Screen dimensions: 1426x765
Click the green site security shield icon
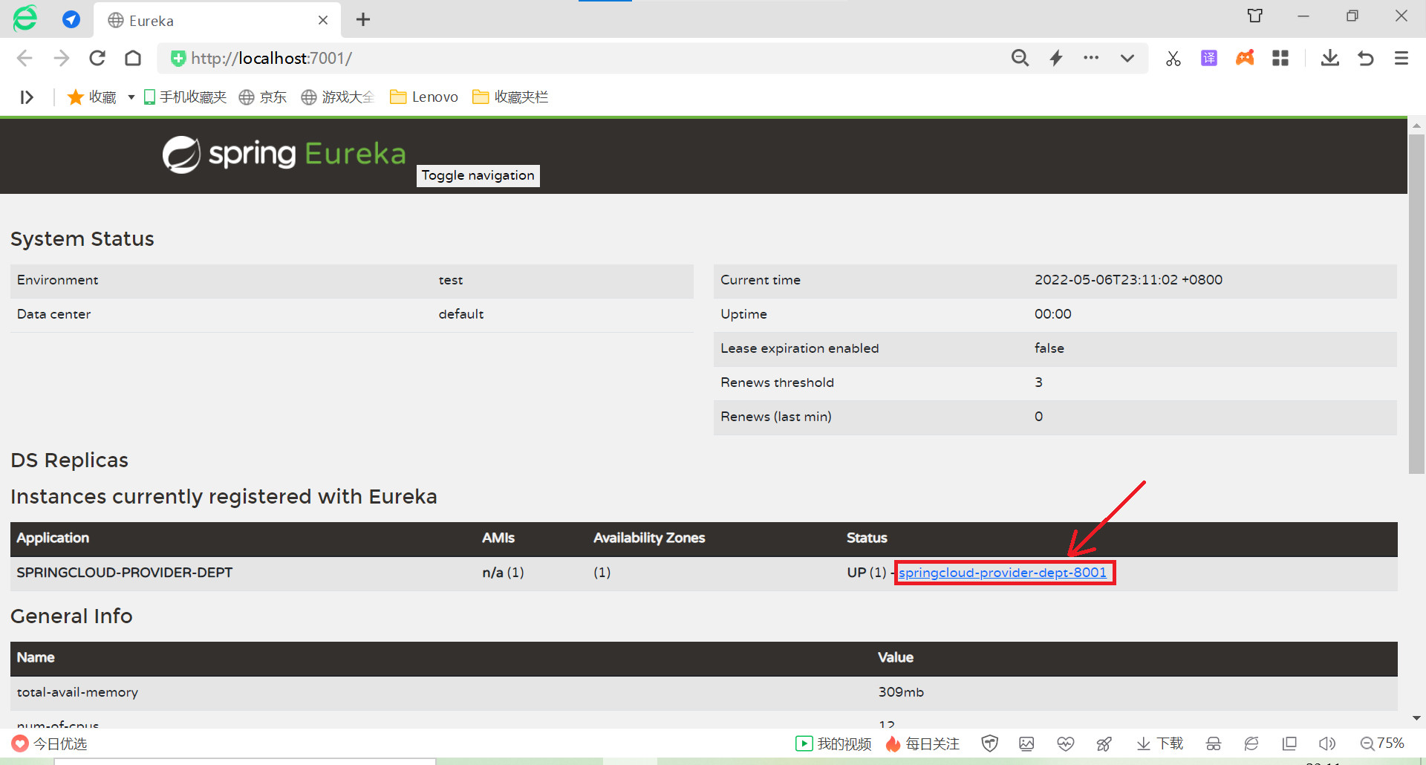point(178,58)
